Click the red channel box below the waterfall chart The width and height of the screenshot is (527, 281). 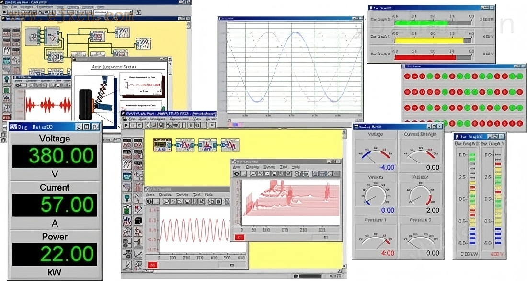coord(240,237)
